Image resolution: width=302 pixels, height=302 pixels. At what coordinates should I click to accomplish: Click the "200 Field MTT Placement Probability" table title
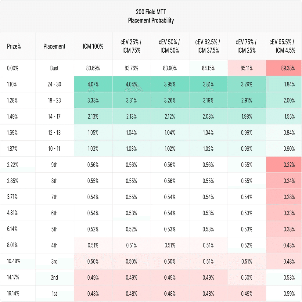tap(151, 16)
